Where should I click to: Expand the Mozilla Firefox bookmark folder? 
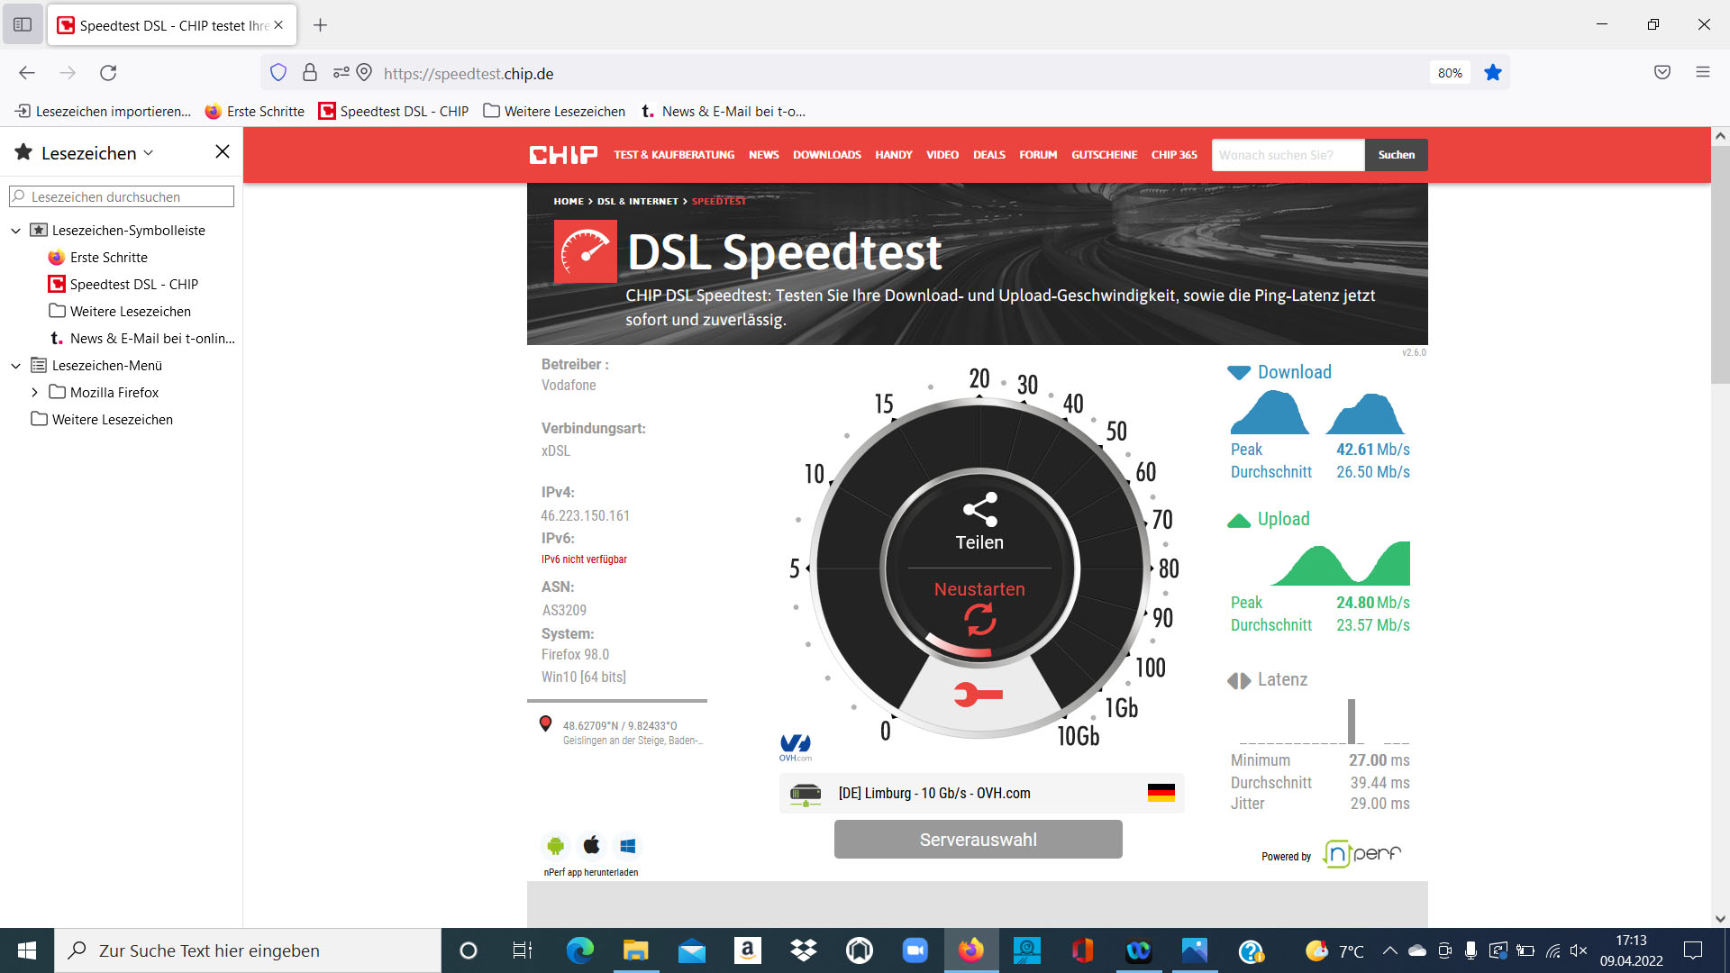click(34, 393)
